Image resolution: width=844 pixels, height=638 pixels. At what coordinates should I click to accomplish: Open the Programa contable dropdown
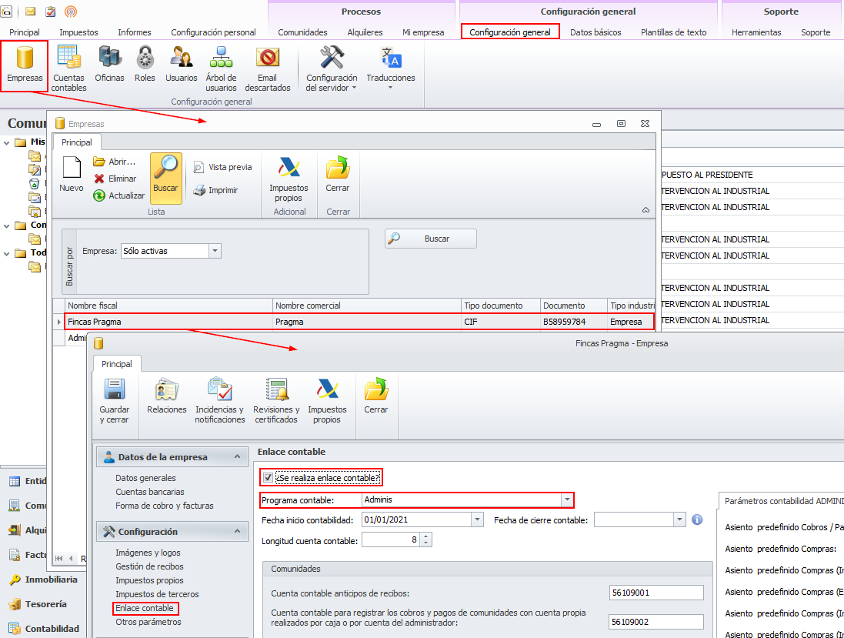coord(567,499)
